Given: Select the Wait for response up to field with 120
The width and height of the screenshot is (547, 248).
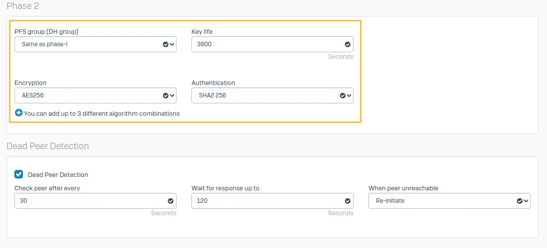Looking at the screenshot, I should pos(273,201).
